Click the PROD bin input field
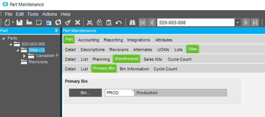Viewport: 265px width, 117px height. click(x=120, y=93)
